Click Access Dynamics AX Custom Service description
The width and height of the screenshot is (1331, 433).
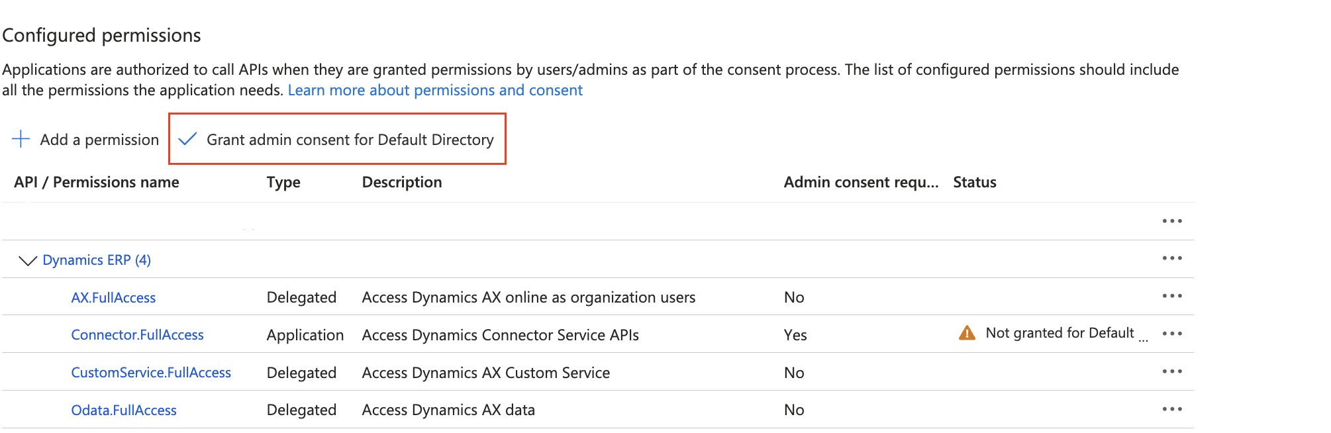click(x=485, y=373)
